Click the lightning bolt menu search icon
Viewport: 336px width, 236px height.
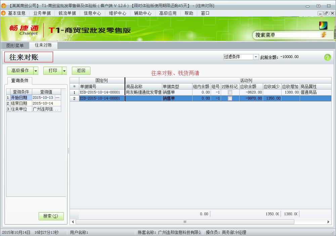[324, 35]
